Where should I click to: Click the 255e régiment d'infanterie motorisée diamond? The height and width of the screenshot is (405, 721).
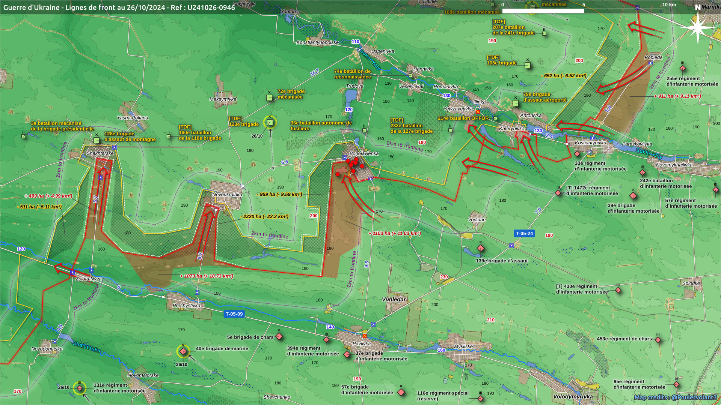click(683, 68)
